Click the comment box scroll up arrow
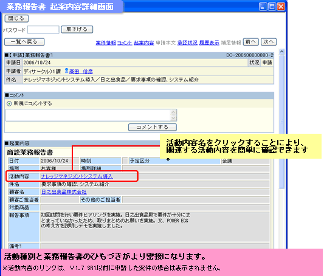The height and width of the screenshot is (276, 324). tap(173, 112)
